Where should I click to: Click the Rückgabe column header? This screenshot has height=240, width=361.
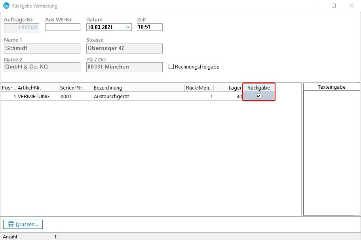click(x=258, y=88)
